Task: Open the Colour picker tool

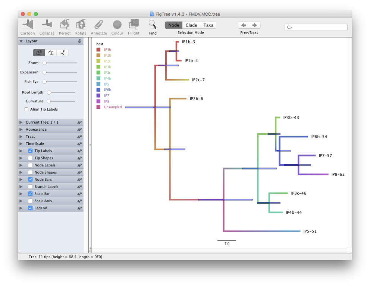Action: tap(117, 25)
